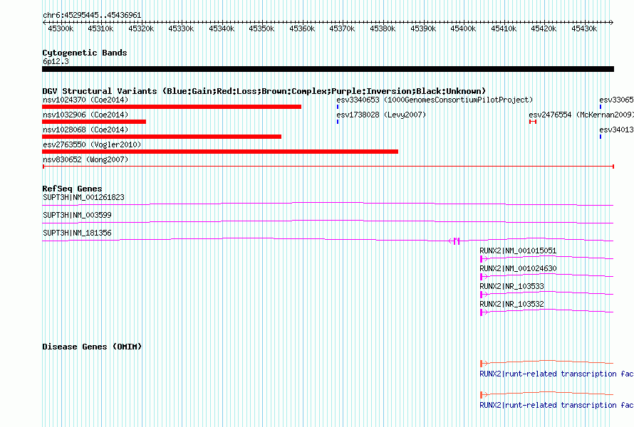Open the RUNX2|NM_001015051 transcript label
Image resolution: width=634 pixels, height=427 pixels.
click(x=518, y=251)
